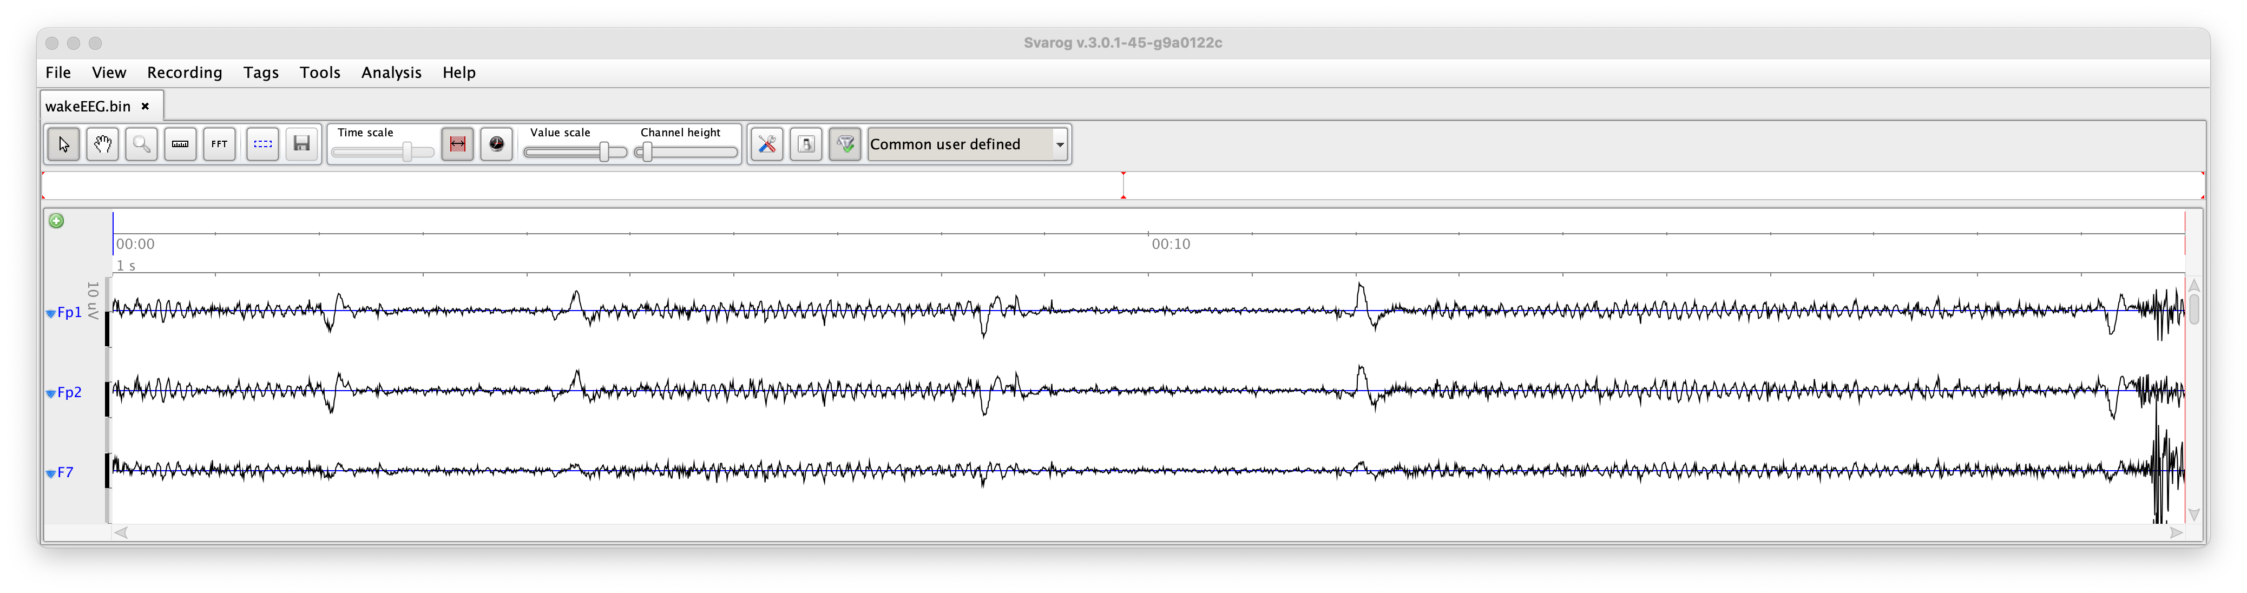Screen dimensions: 2247x593
Task: Expand the F7 channel options triangle
Action: pyautogui.click(x=50, y=473)
